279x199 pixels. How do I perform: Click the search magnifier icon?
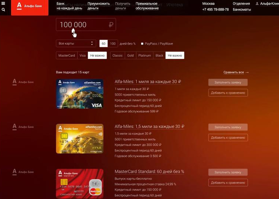click(x=3, y=10)
